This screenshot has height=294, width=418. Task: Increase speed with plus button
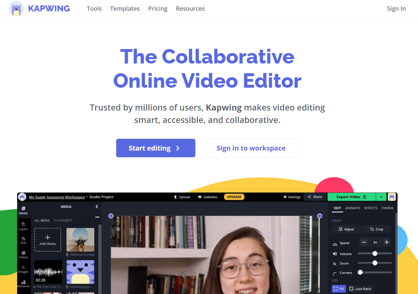pyautogui.click(x=386, y=242)
